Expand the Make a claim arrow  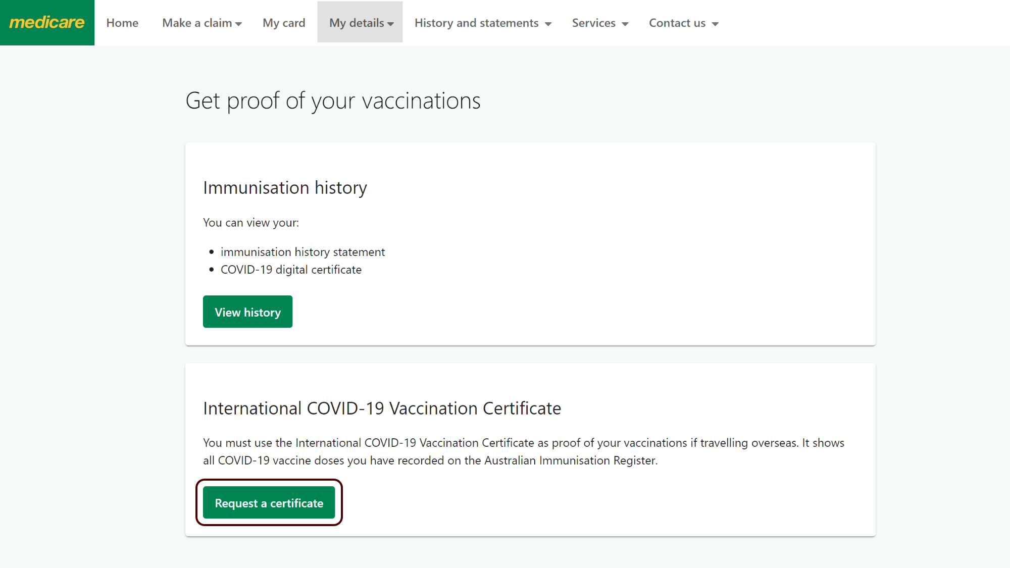[238, 24]
